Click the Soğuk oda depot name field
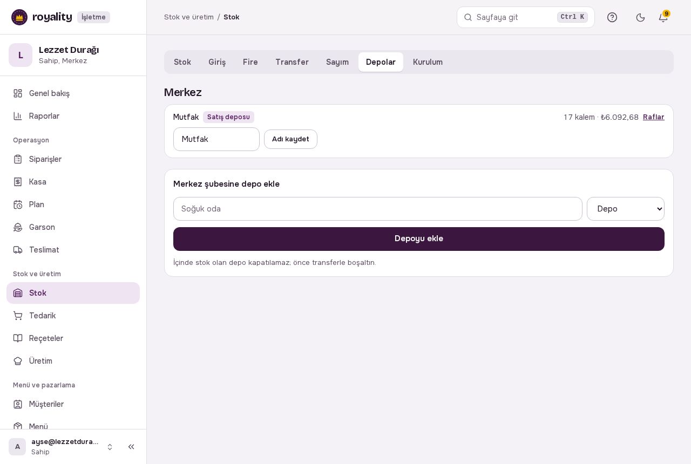Viewport: 691px width, 464px height. tap(378, 209)
